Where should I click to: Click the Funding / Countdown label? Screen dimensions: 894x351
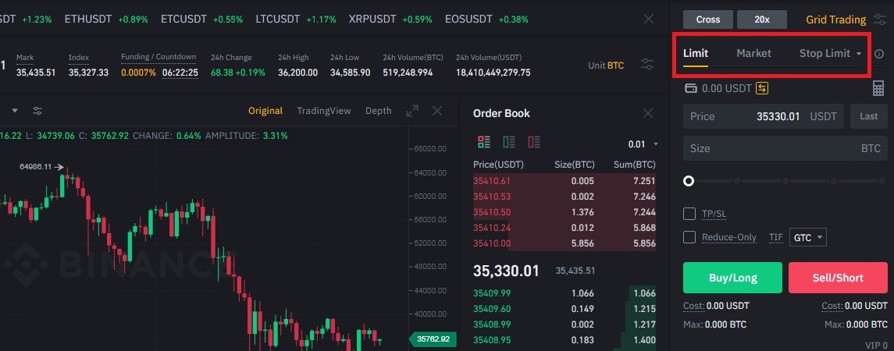pos(158,57)
